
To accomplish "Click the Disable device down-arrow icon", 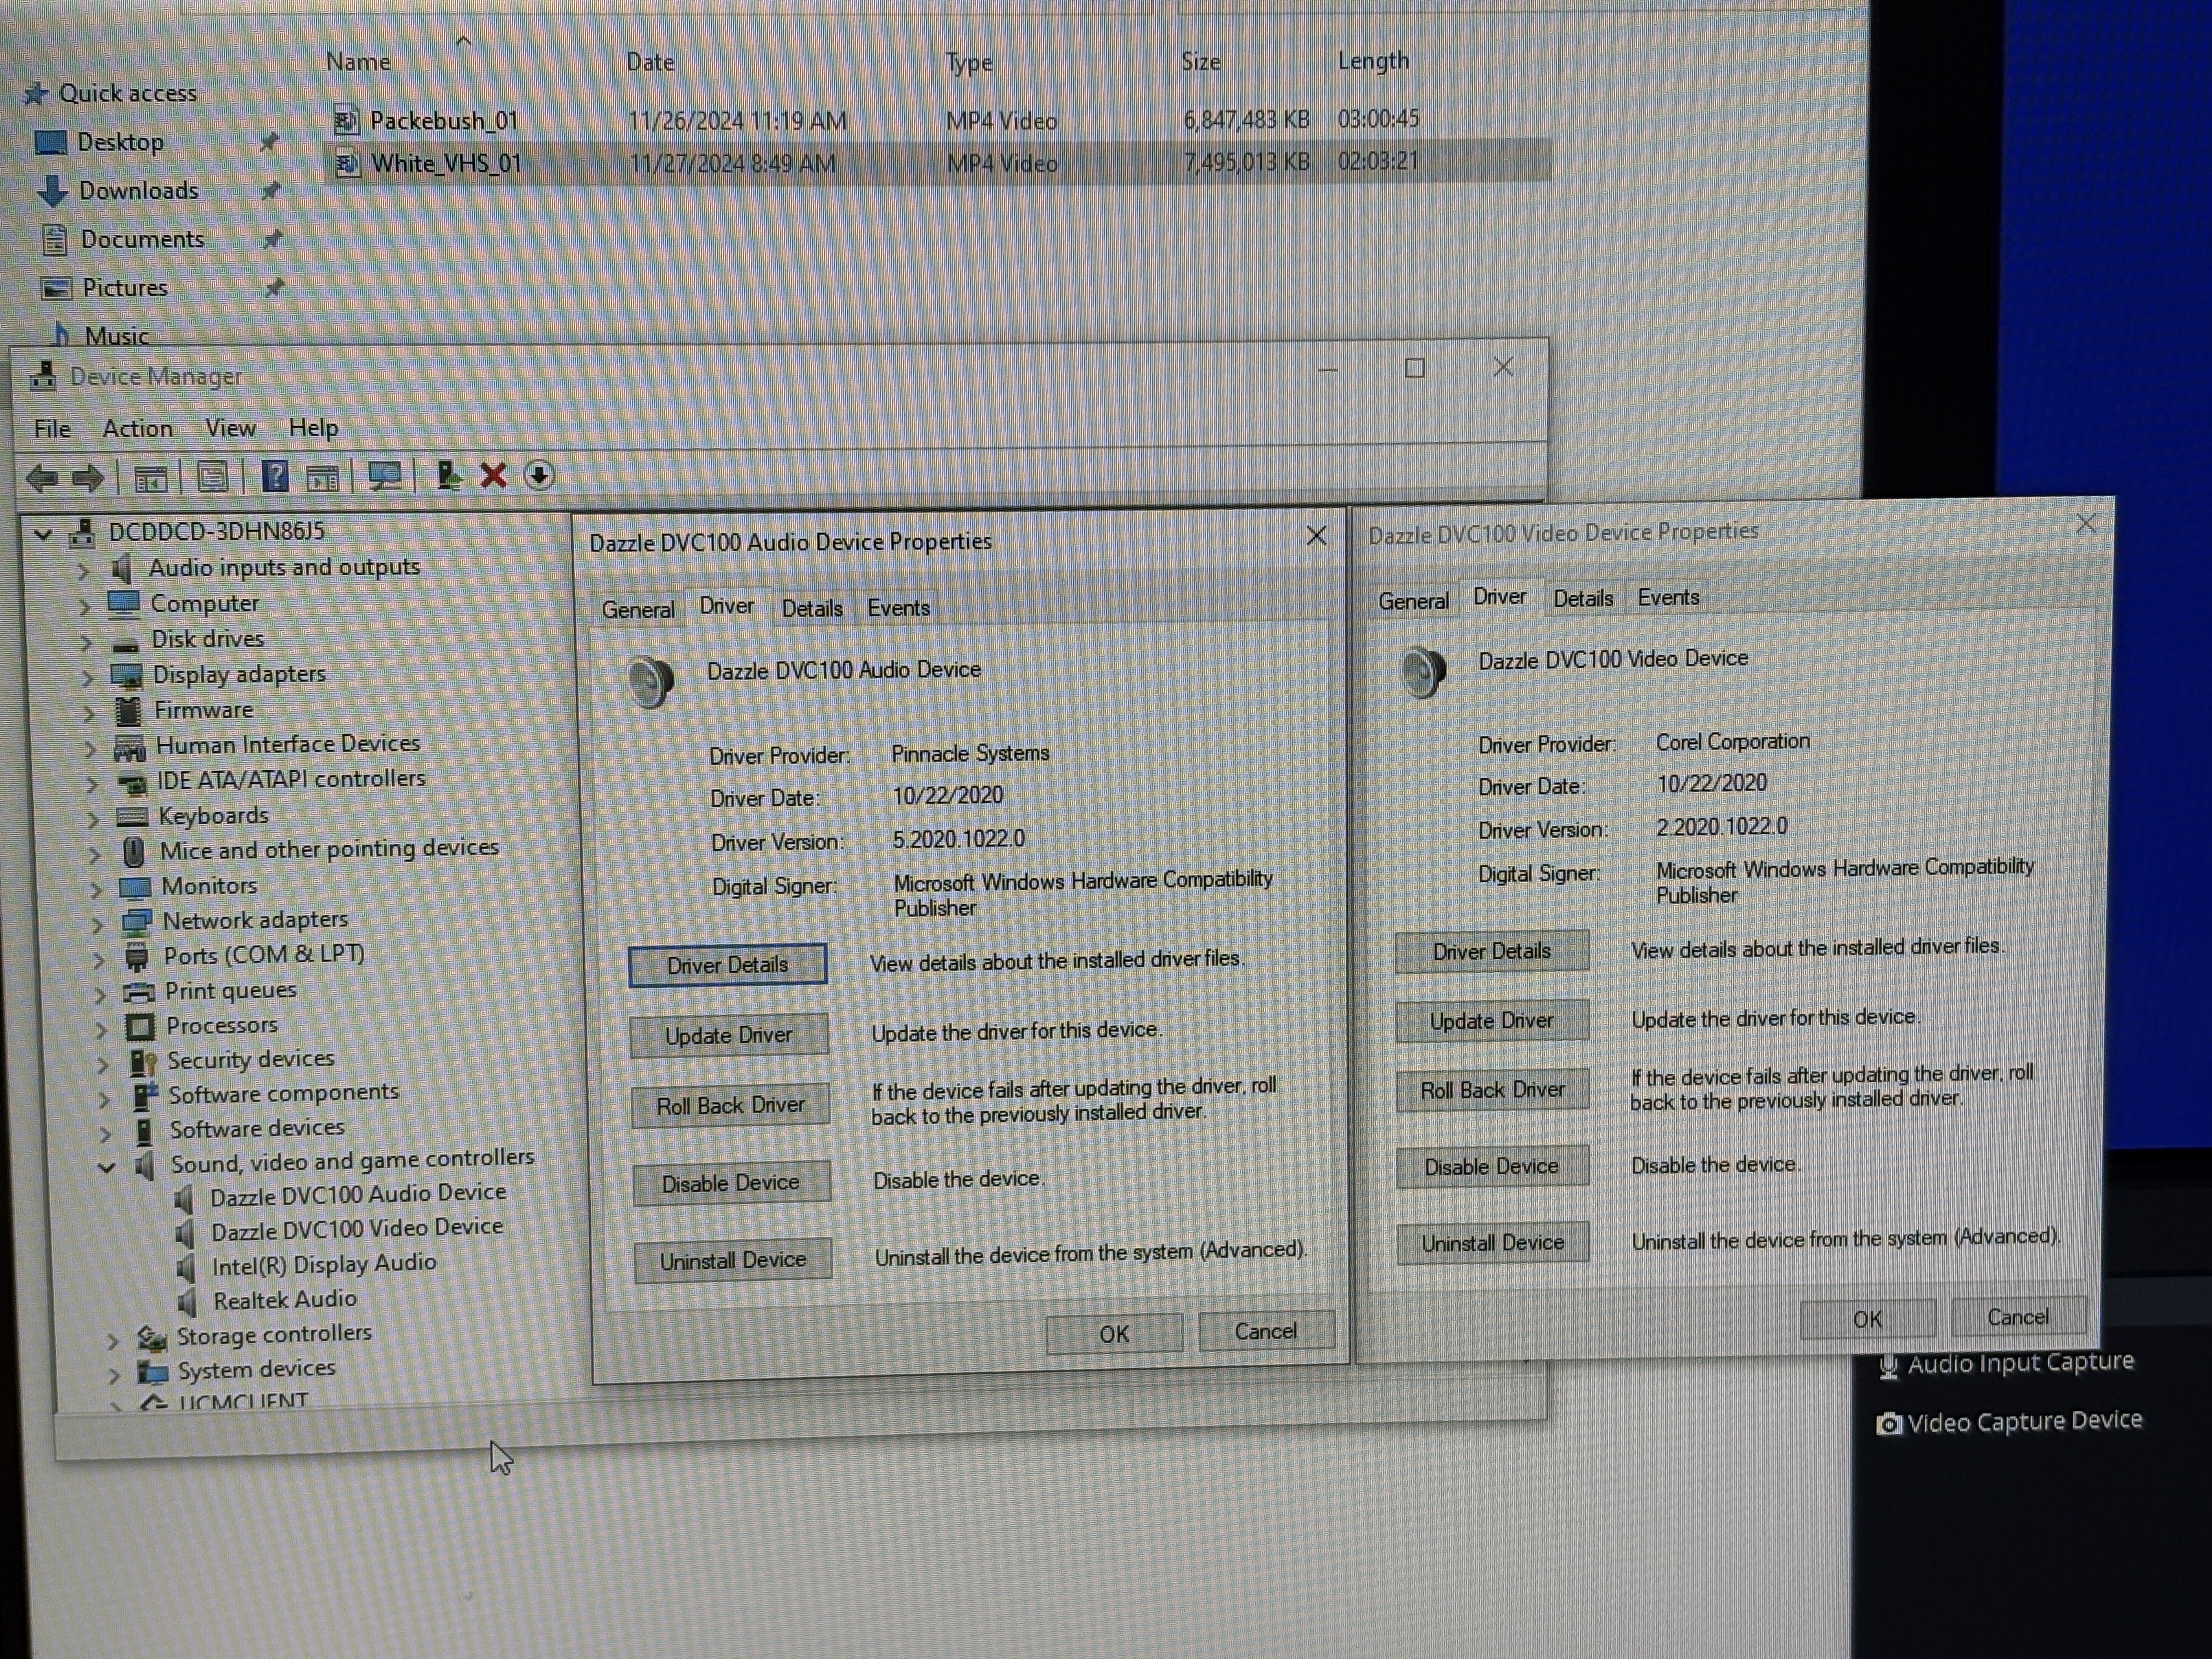I will tap(539, 475).
